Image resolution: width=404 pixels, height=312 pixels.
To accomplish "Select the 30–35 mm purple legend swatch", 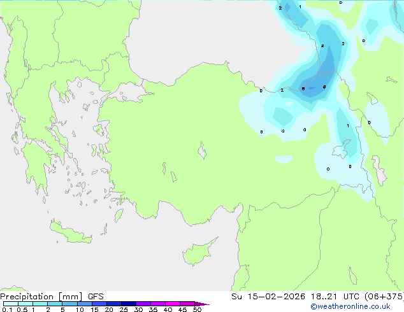I will click(143, 304).
